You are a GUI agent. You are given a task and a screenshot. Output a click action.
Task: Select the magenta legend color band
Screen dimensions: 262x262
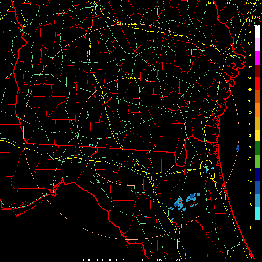[257, 58]
